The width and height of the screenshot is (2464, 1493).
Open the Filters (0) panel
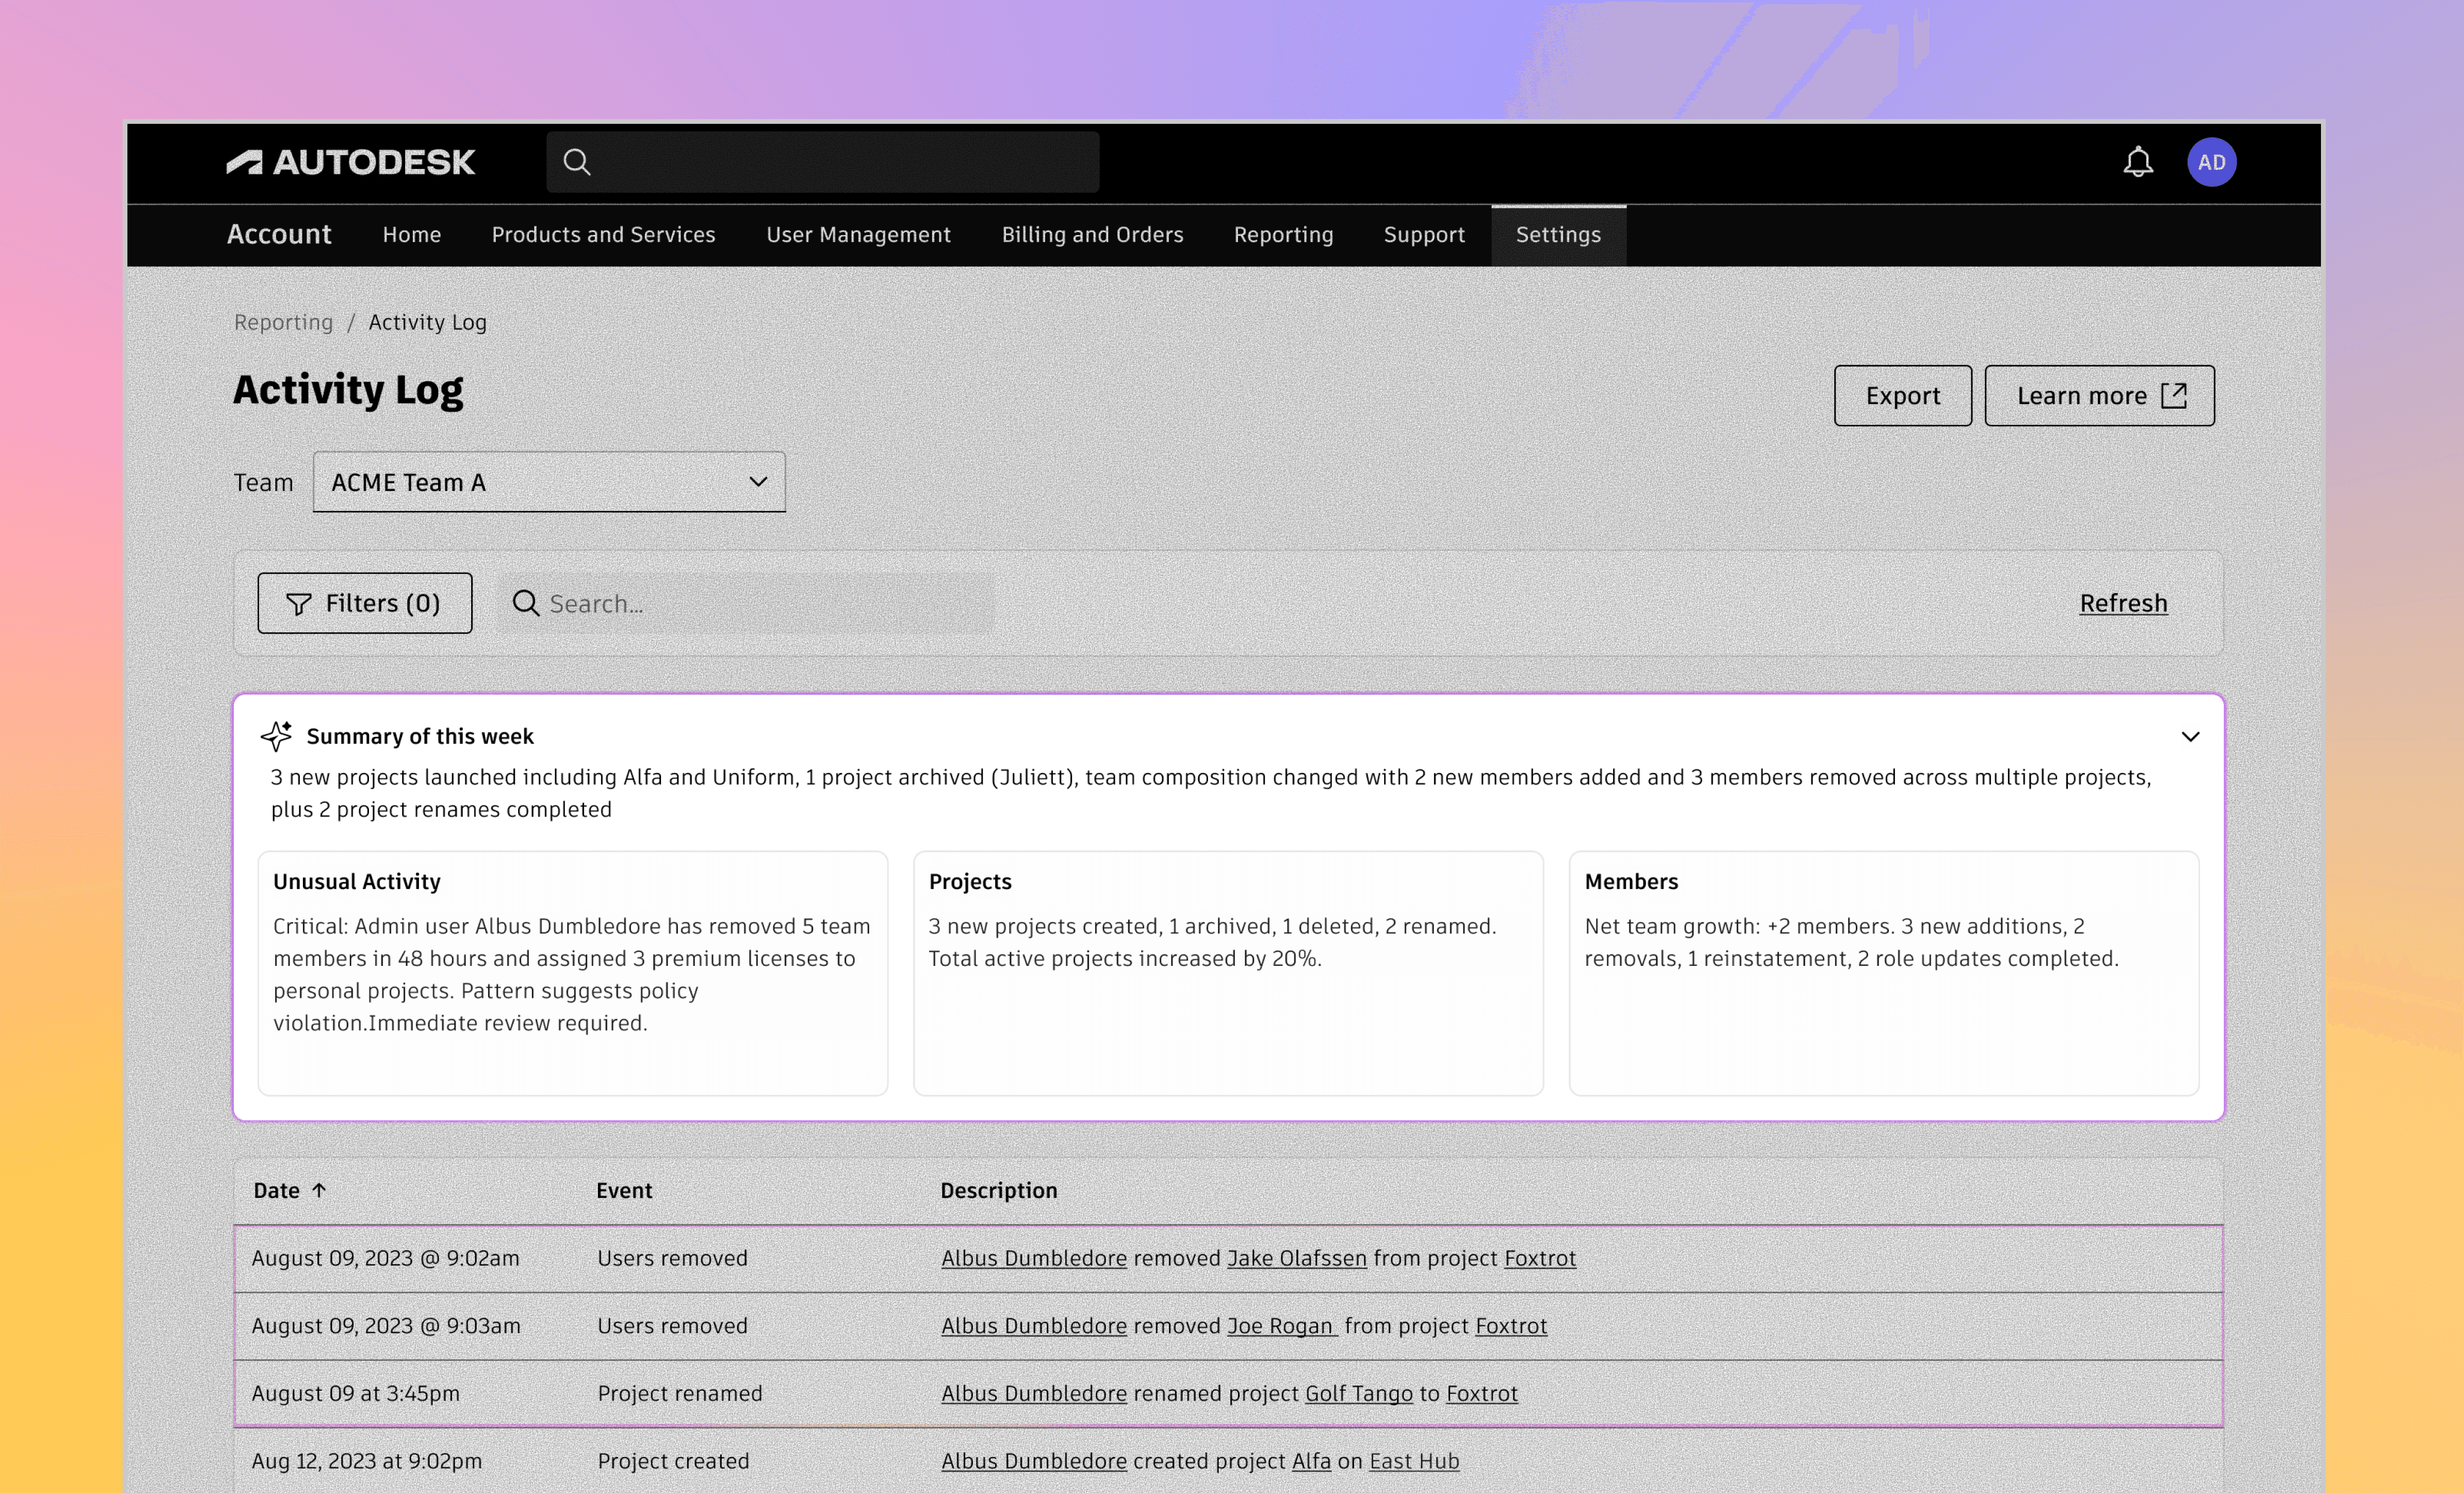pyautogui.click(x=364, y=603)
